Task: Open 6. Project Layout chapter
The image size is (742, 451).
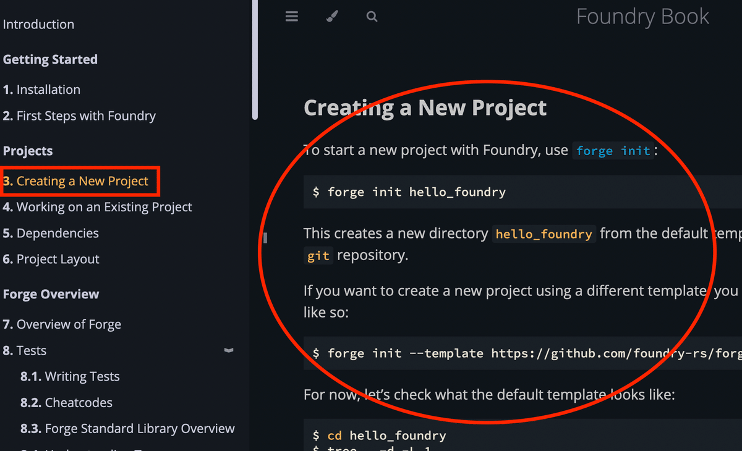Action: coord(51,259)
